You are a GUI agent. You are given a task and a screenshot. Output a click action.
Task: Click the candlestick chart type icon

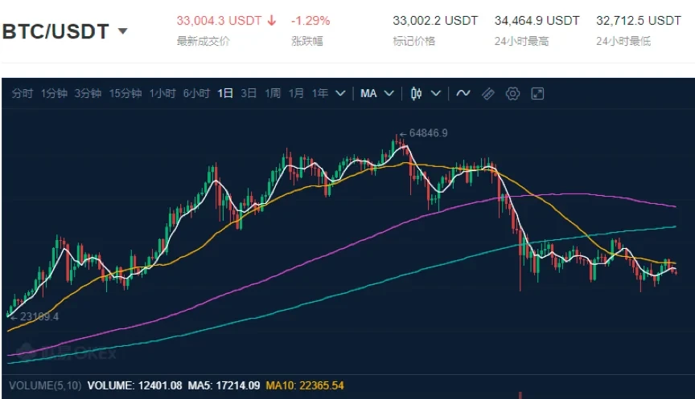(x=416, y=94)
